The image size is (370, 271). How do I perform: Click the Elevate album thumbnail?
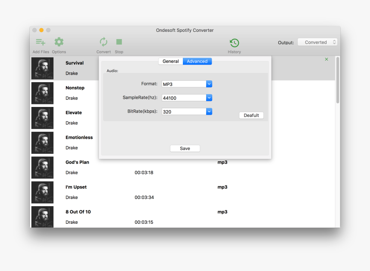(43, 118)
